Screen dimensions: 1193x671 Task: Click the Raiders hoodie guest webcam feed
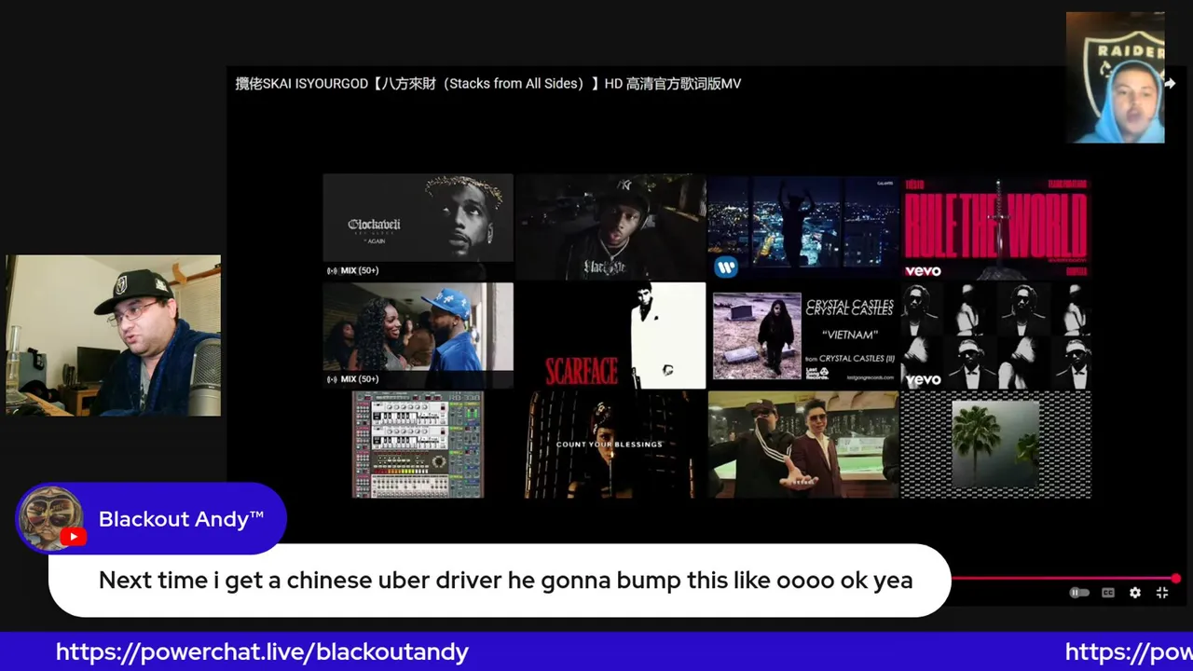coord(1116,78)
